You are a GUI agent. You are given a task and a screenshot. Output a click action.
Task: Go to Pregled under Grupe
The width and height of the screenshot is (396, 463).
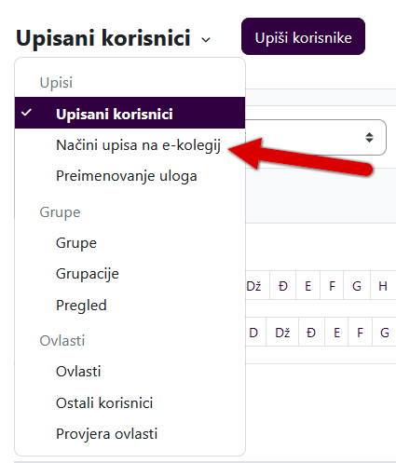click(81, 306)
